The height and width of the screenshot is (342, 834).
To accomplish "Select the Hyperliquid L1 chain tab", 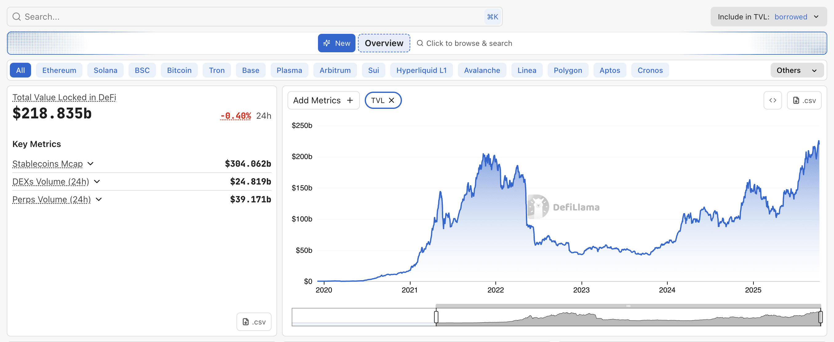I will 421,70.
